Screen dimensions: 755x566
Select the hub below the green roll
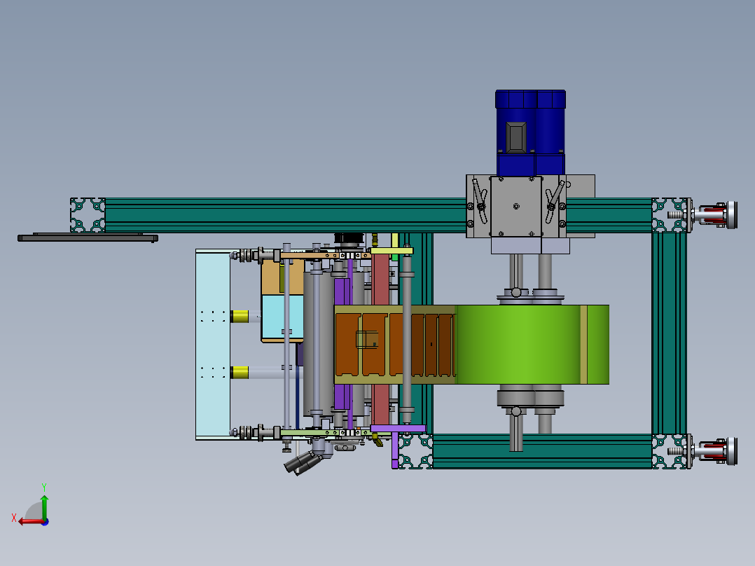[x=531, y=399]
